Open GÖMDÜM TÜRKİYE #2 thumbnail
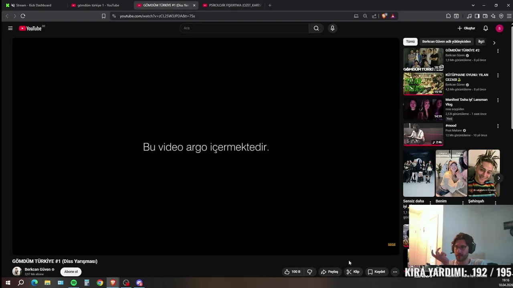This screenshot has width=513, height=288. [423, 59]
